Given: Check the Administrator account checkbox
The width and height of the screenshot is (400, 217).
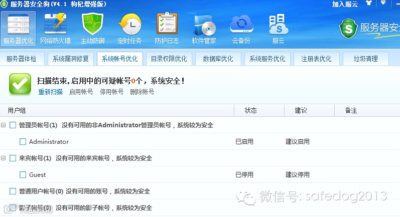Looking at the screenshot, I should click(23, 142).
